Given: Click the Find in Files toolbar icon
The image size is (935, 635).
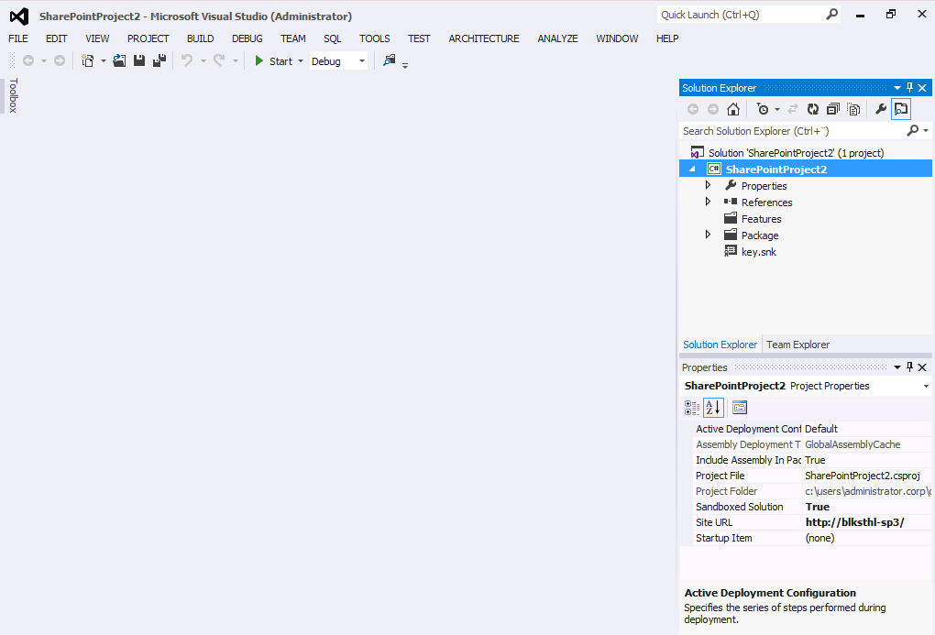Looking at the screenshot, I should [x=390, y=61].
